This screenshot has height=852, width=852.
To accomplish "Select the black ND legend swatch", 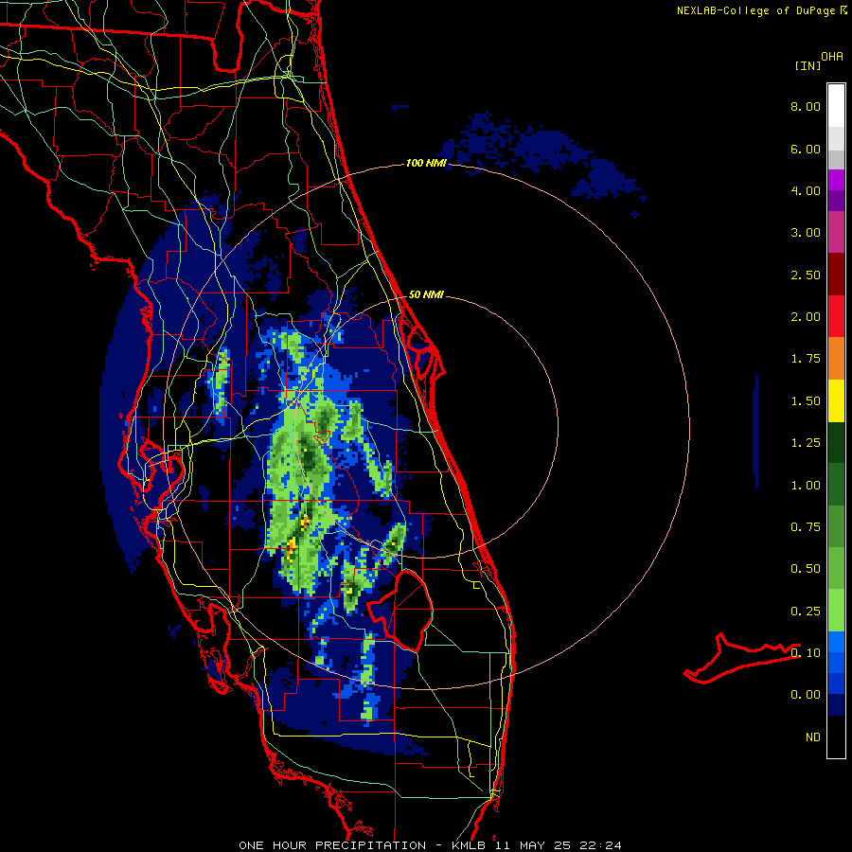I will (x=836, y=737).
